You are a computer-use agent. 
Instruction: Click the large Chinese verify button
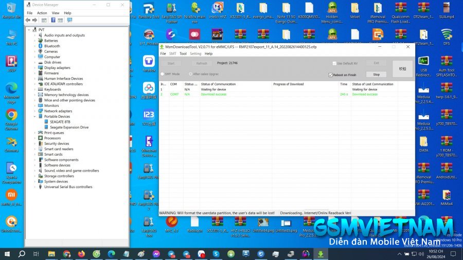402,69
